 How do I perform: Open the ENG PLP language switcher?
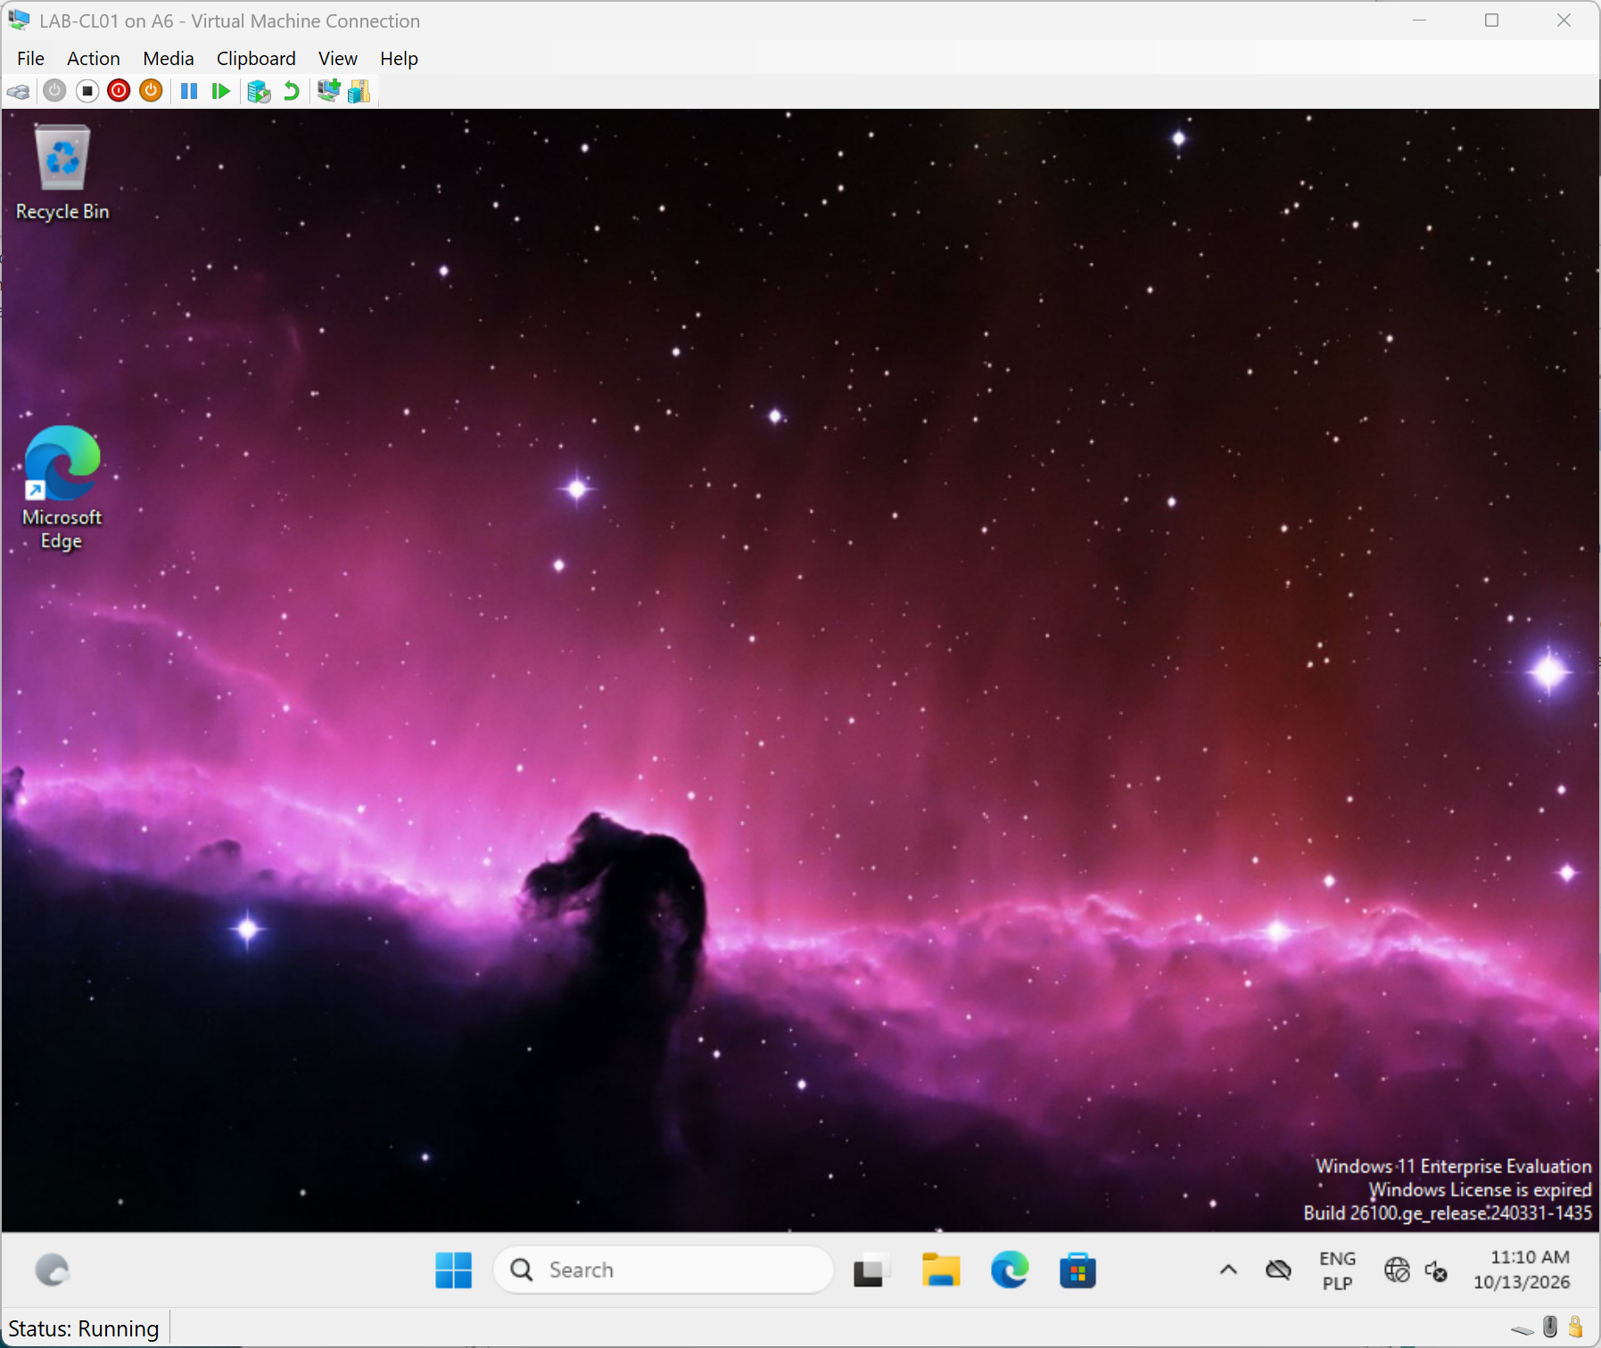tap(1337, 1270)
